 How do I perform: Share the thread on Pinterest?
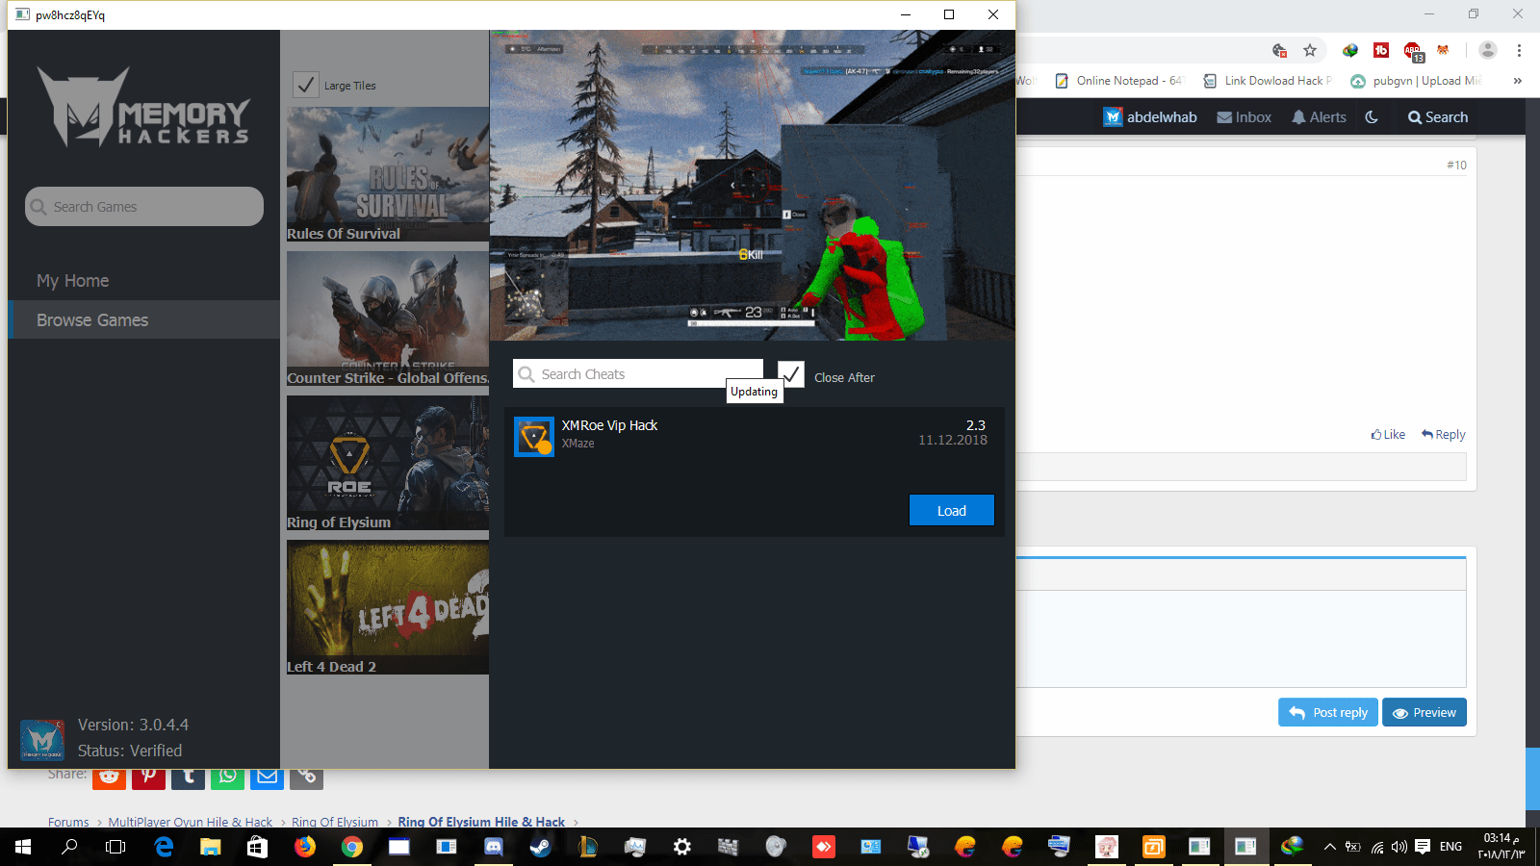[148, 778]
